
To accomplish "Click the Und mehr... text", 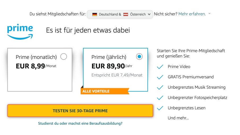I will [178, 118].
